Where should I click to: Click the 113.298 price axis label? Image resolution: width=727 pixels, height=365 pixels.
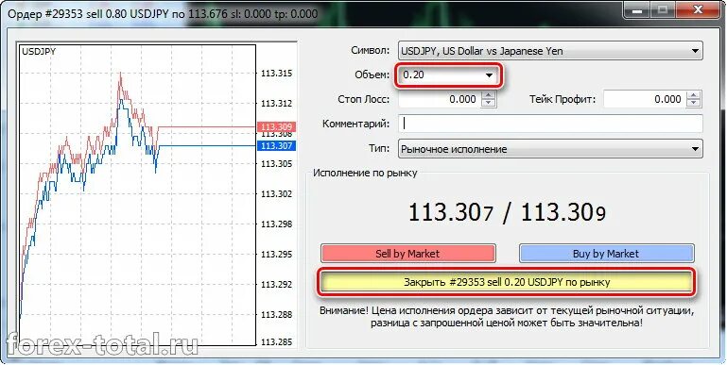pyautogui.click(x=276, y=224)
